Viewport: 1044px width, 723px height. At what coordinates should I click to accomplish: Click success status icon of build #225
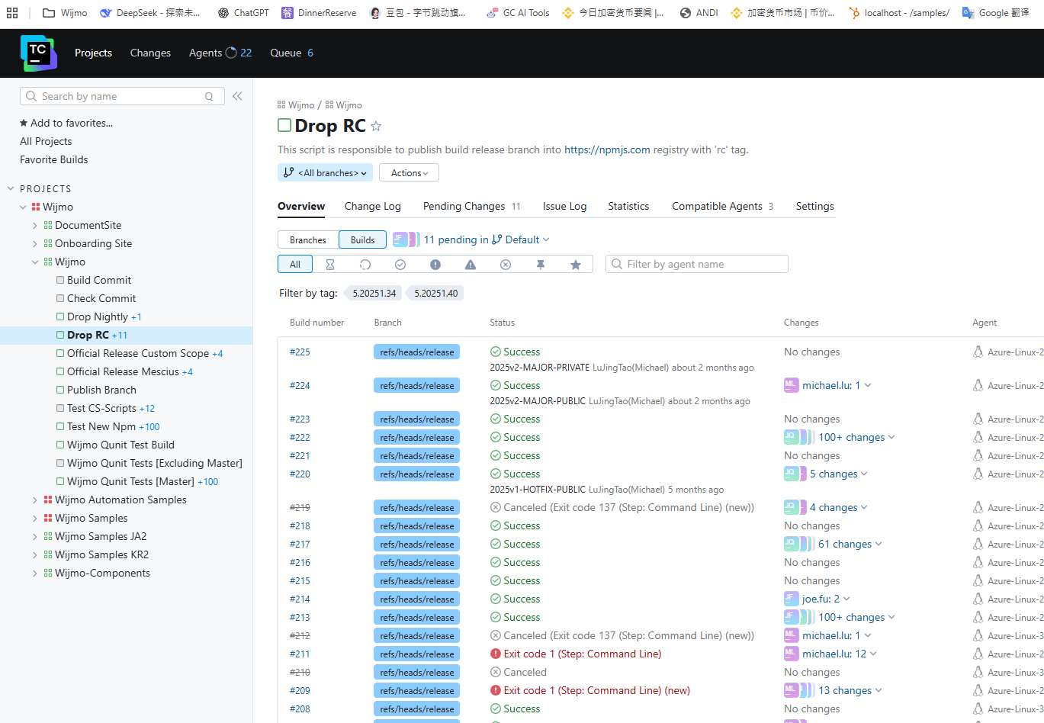click(496, 352)
